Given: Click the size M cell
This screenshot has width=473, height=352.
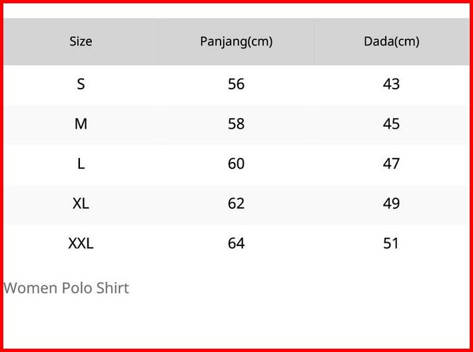Looking at the screenshot, I should 81,124.
